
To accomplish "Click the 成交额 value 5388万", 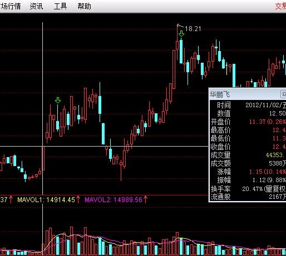I will (x=278, y=163).
